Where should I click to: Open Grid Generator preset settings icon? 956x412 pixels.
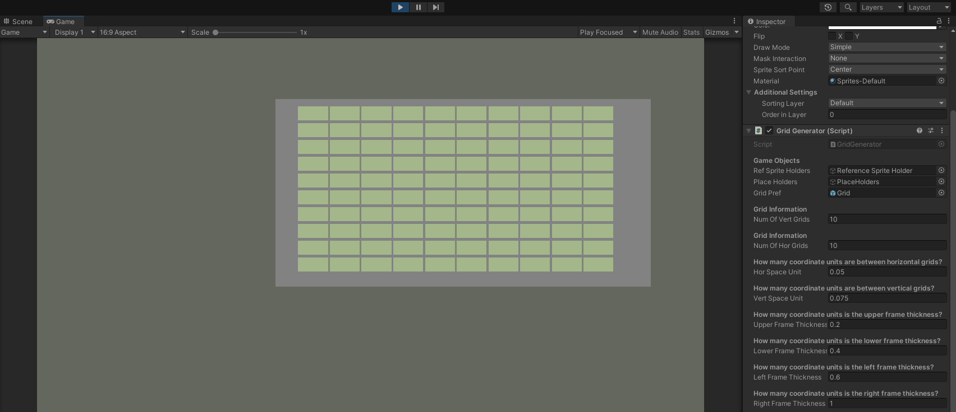click(931, 130)
